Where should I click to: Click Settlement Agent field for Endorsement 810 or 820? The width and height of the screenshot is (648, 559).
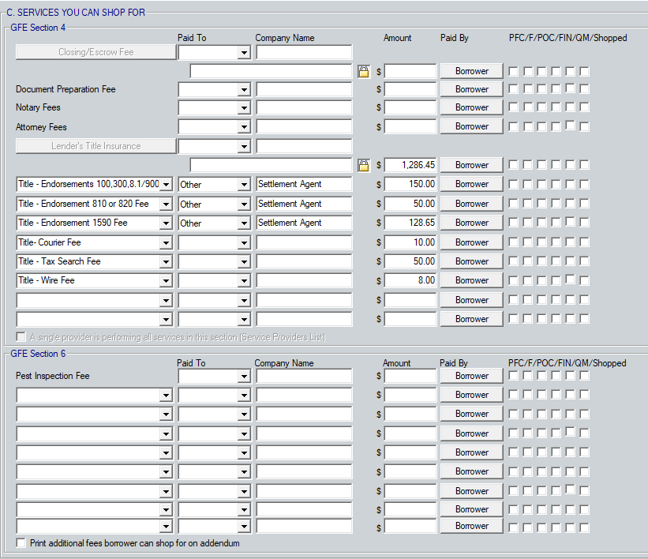[x=304, y=204]
